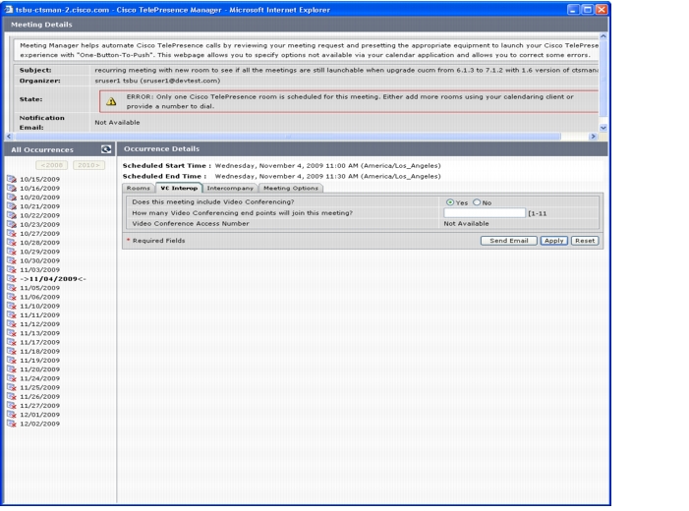The width and height of the screenshot is (689, 511).
Task: Select the 11/26/2009 occurrence
Action: click(39, 396)
